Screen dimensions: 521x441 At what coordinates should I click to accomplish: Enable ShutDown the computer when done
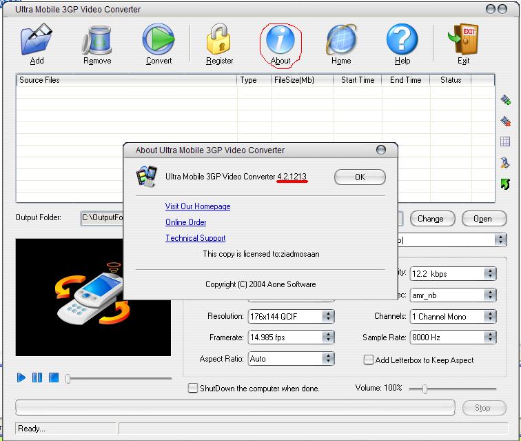pos(193,389)
